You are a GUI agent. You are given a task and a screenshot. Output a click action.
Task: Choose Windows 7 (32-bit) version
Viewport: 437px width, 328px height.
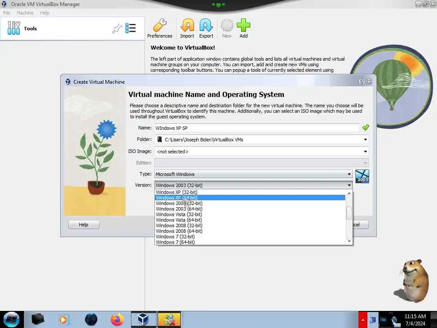point(250,237)
